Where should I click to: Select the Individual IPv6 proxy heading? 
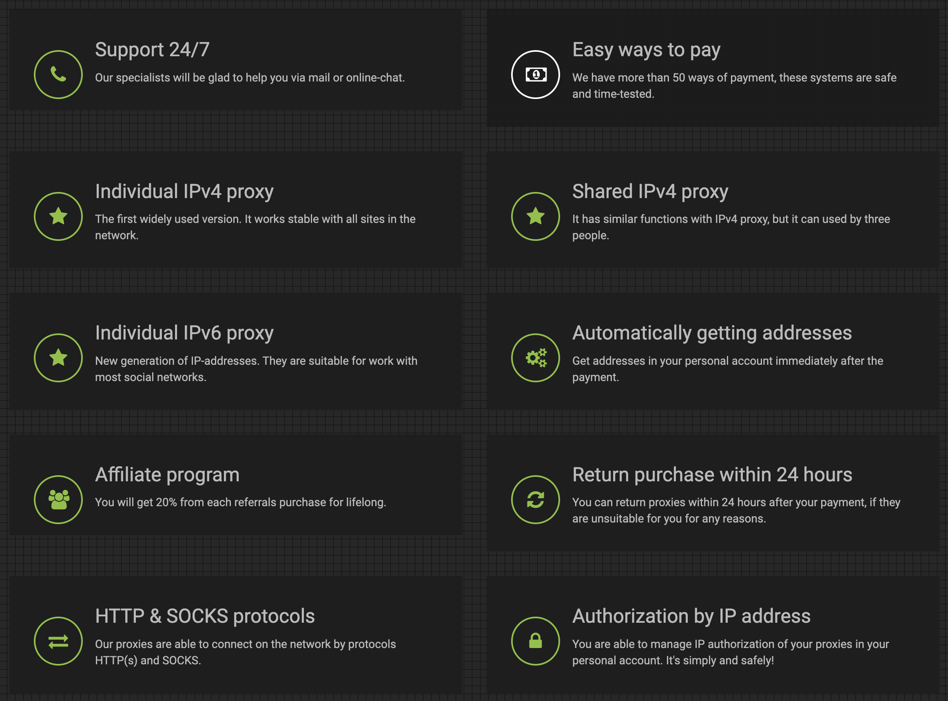(184, 333)
